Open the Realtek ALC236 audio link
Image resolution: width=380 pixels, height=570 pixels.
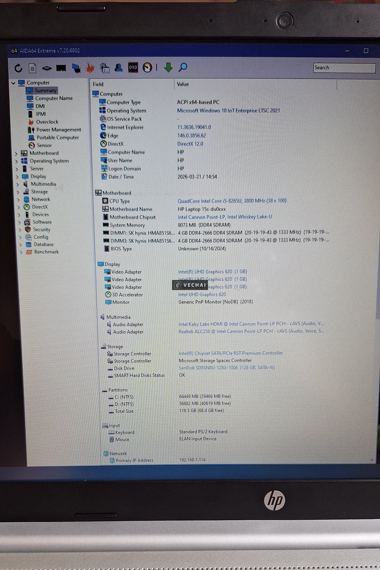click(251, 331)
